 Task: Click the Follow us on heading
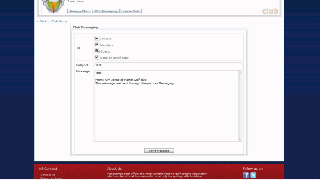(x=252, y=168)
